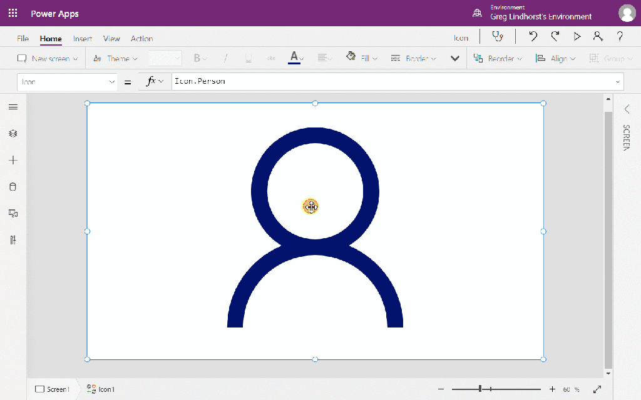Open the app launcher waffle icon

13,13
